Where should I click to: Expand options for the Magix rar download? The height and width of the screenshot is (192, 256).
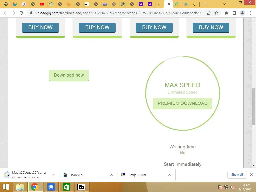[x=53, y=175]
